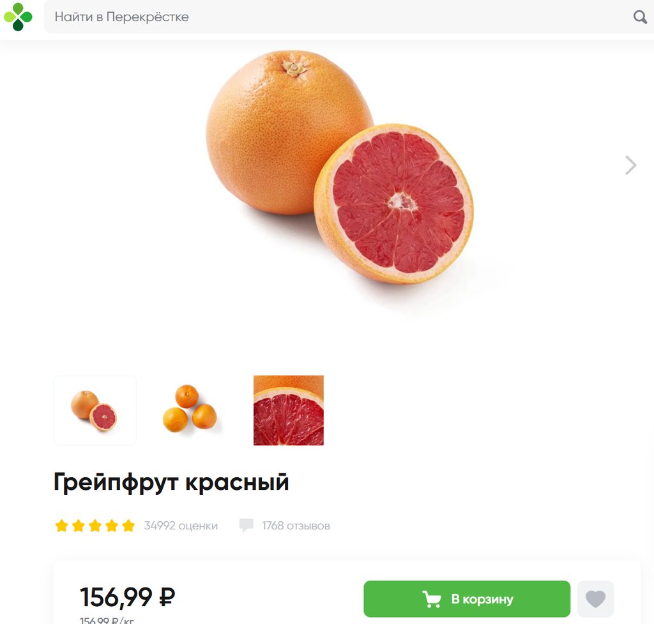The width and height of the screenshot is (654, 624).
Task: Add grapefruit with 'В корзину' button
Action: tap(467, 599)
